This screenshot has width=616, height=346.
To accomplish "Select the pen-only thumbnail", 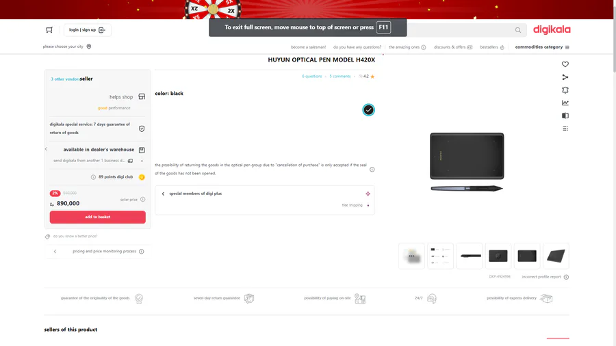I will point(470,256).
